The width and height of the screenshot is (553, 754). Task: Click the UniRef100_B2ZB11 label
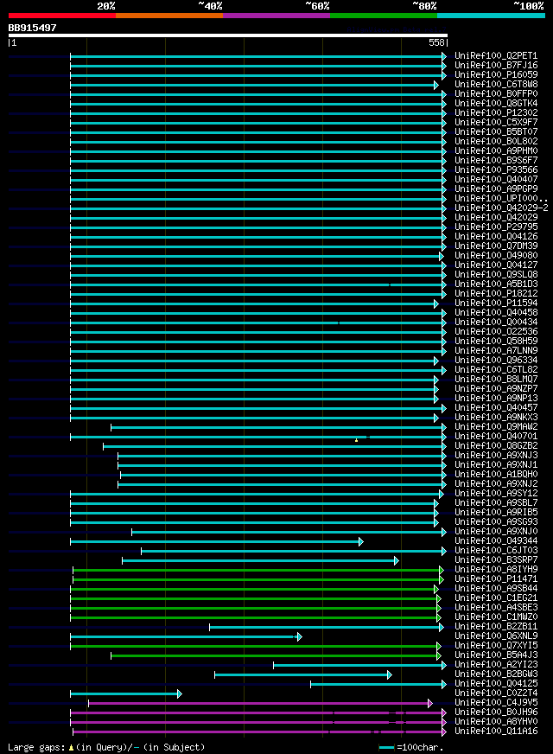point(496,627)
